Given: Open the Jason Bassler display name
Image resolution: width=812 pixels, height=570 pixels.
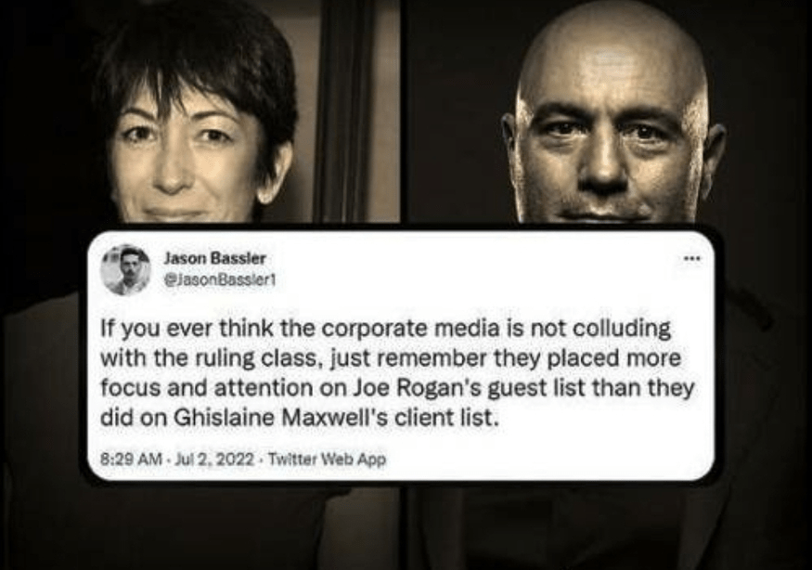Looking at the screenshot, I should click(x=214, y=257).
